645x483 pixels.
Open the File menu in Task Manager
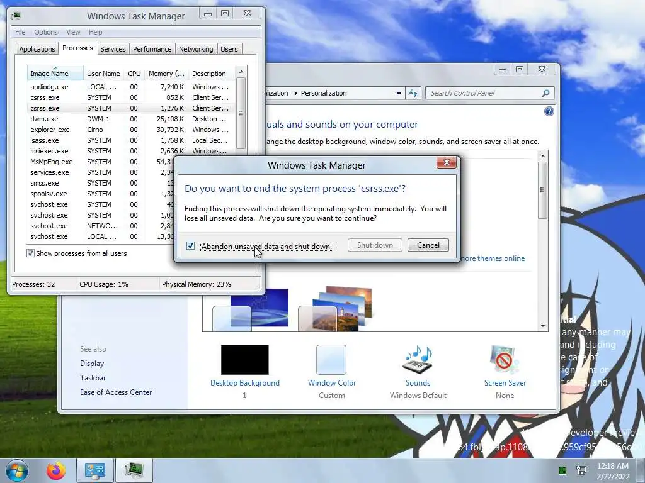pyautogui.click(x=20, y=32)
